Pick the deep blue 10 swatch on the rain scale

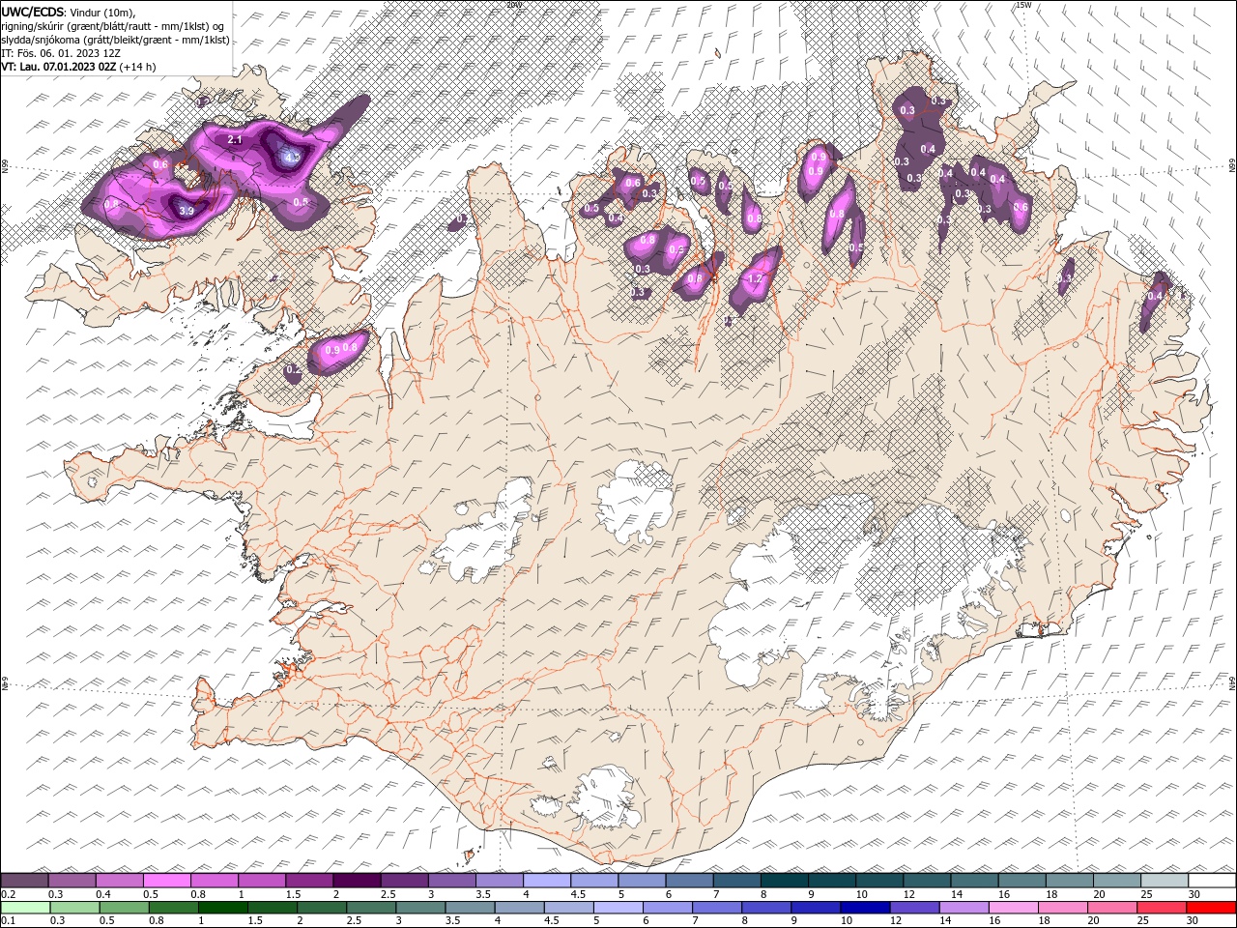(x=866, y=908)
